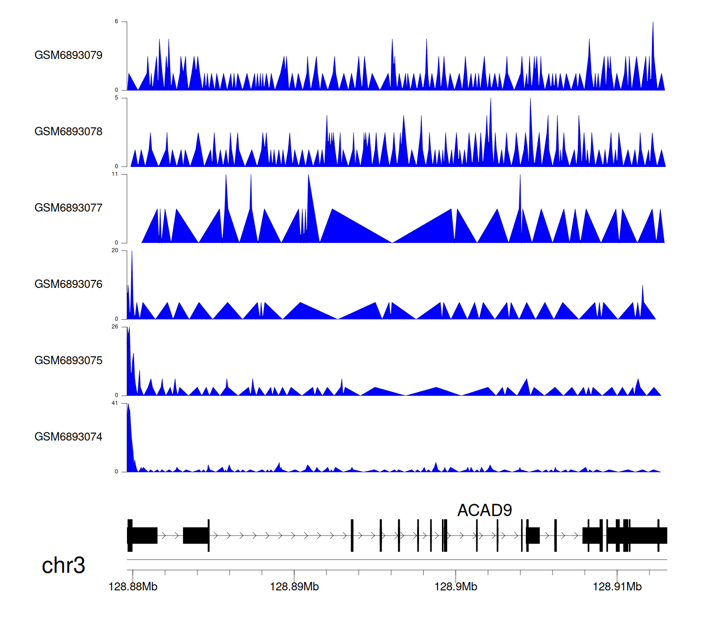Click y-axis maximum value 41
Screen dimensions: 703x619
[115, 403]
